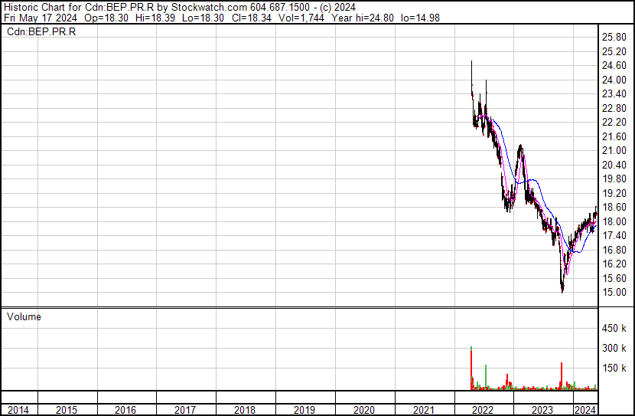635x416 pixels.
Task: Click the 2016 year label on timeline
Action: click(x=125, y=410)
